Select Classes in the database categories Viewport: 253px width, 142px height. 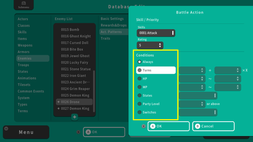coord(24,26)
